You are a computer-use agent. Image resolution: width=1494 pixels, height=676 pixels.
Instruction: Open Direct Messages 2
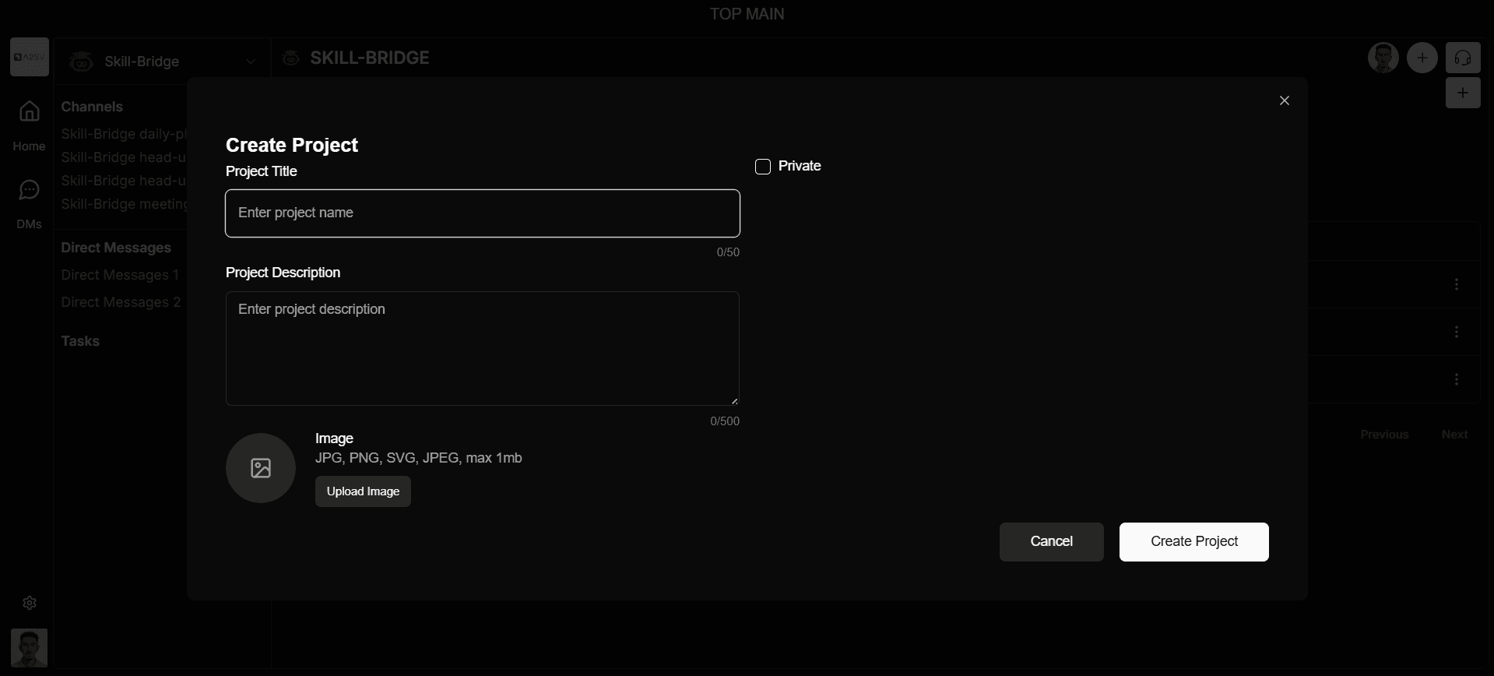121,302
